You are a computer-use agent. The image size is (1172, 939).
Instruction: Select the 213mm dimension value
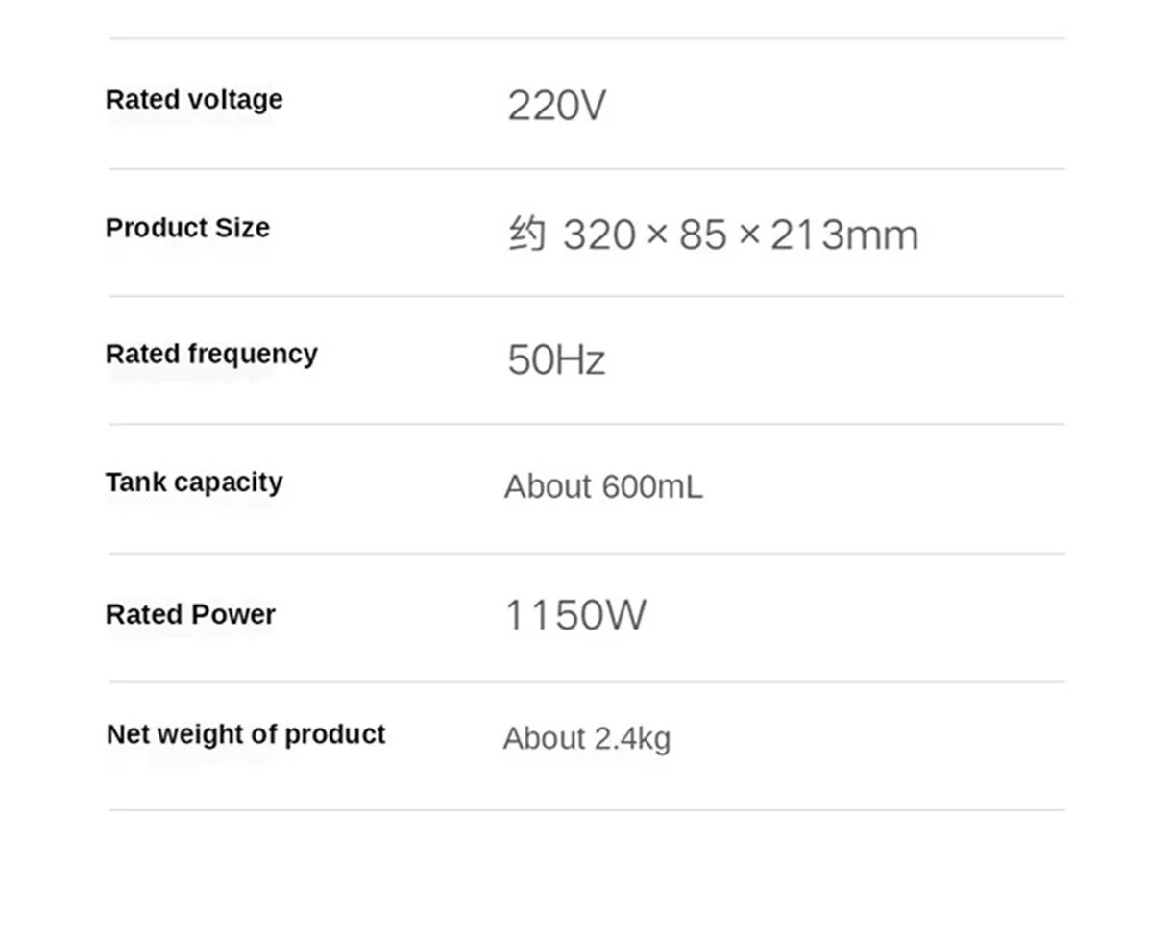(x=843, y=235)
